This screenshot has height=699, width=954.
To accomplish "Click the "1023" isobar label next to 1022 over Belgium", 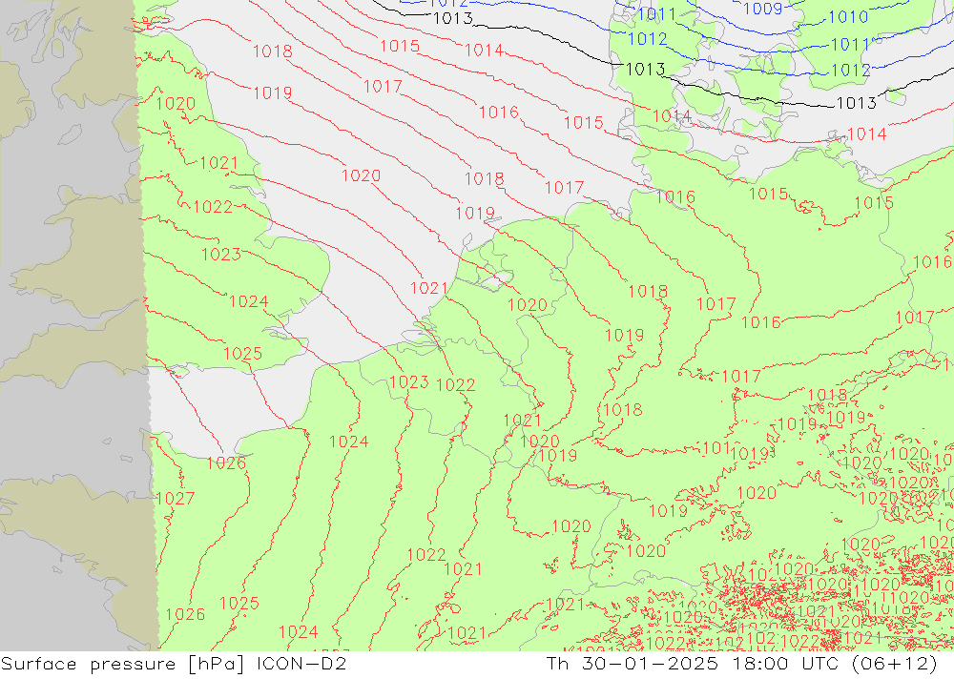I will coord(409,382).
